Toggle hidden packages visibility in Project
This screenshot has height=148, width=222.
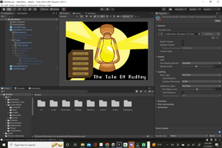point(151,92)
